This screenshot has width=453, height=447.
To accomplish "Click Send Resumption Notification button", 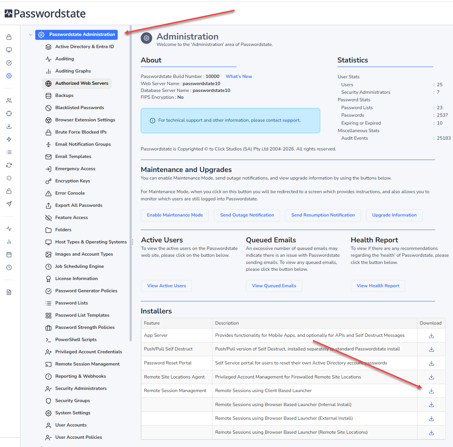I will tap(323, 215).
